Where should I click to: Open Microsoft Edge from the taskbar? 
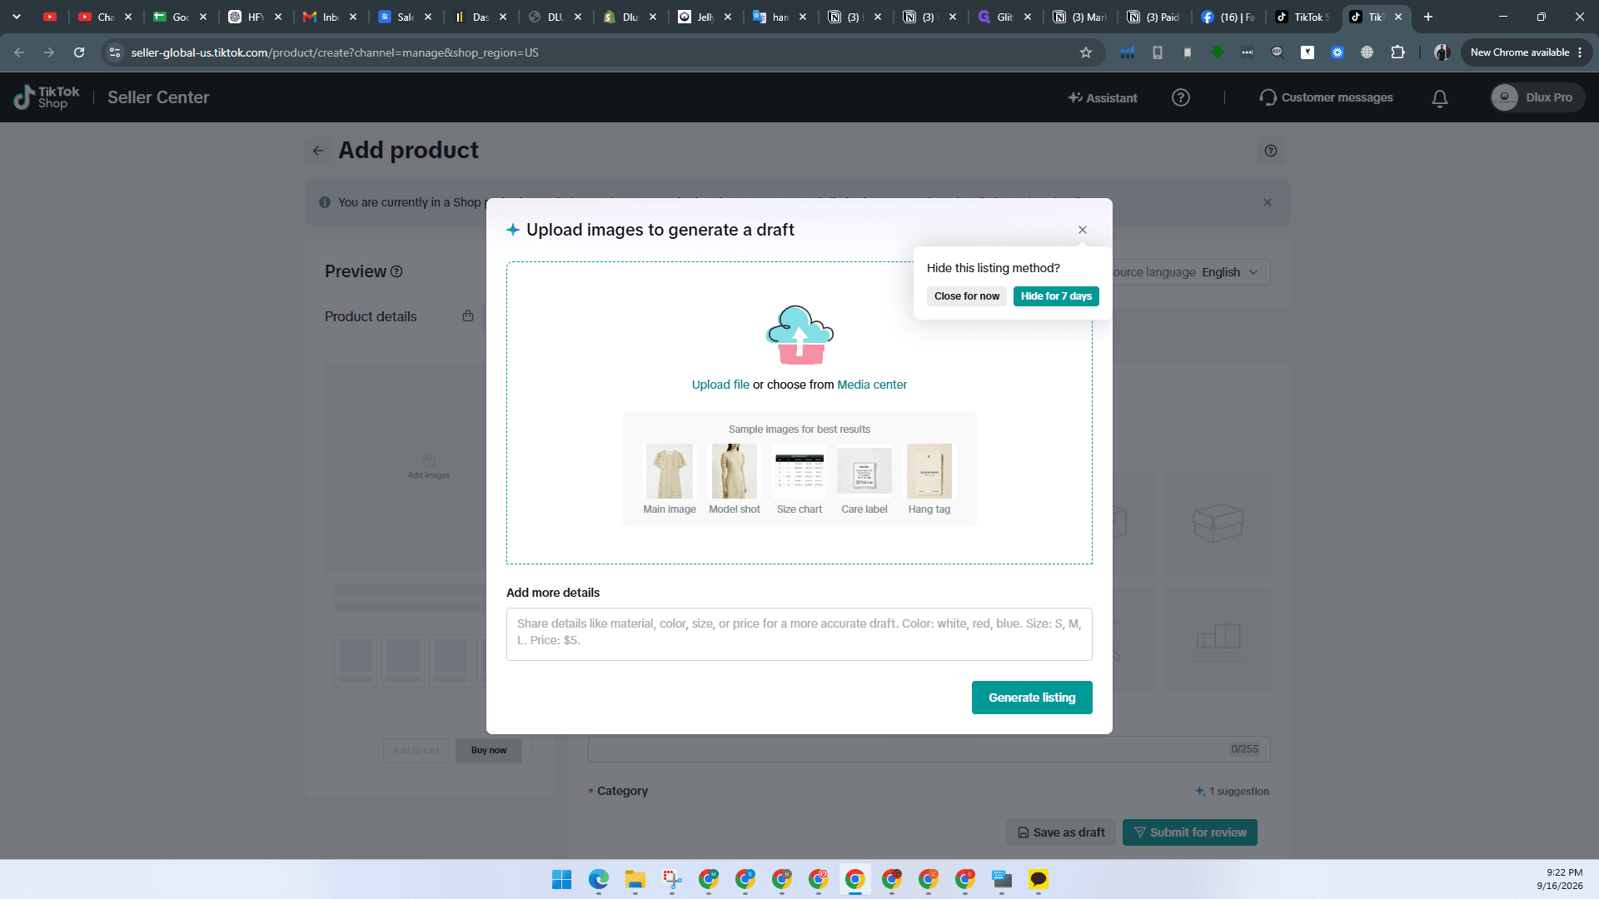pos(599,879)
